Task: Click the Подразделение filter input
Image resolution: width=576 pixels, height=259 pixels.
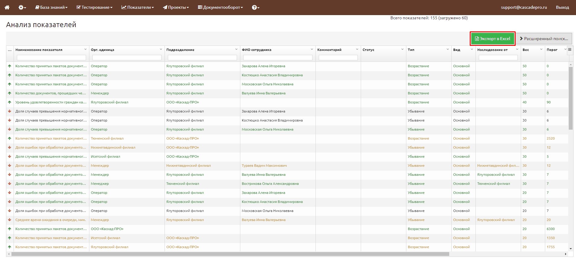Action: tap(202, 58)
